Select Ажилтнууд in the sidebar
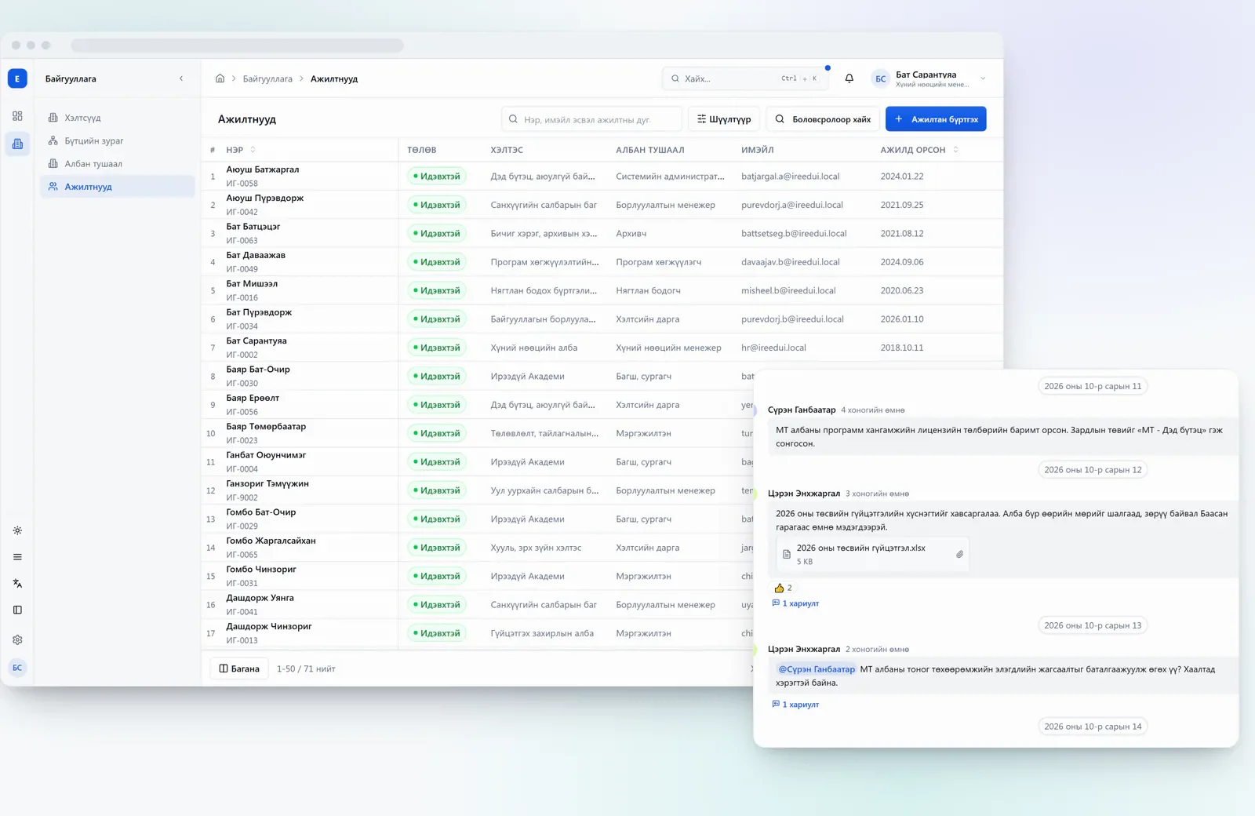The width and height of the screenshot is (1255, 816). (118, 187)
